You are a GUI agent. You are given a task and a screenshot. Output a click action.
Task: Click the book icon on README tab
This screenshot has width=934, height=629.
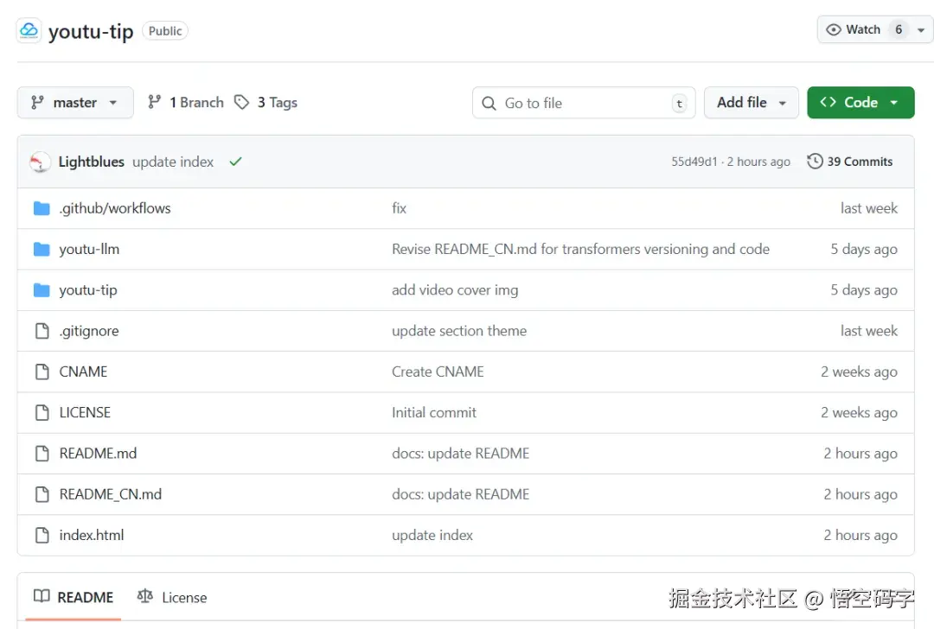click(x=42, y=596)
